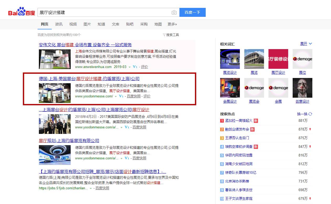The image size is (331, 204).
Task: Switch to the 文库 tab
Action: click(x=116, y=24)
